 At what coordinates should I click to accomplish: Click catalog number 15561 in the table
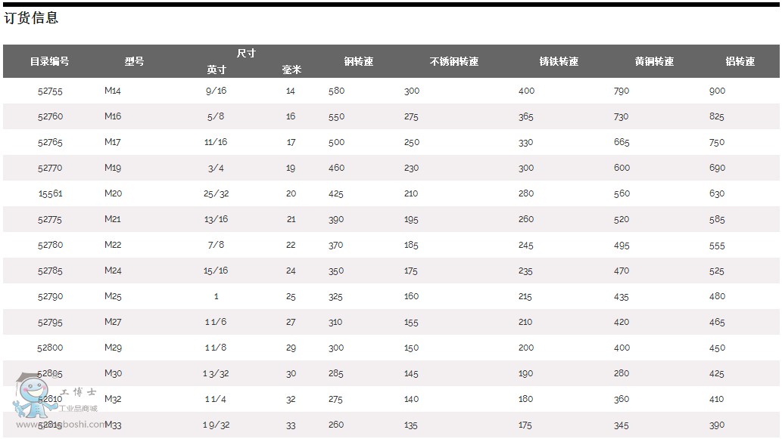[x=50, y=193]
